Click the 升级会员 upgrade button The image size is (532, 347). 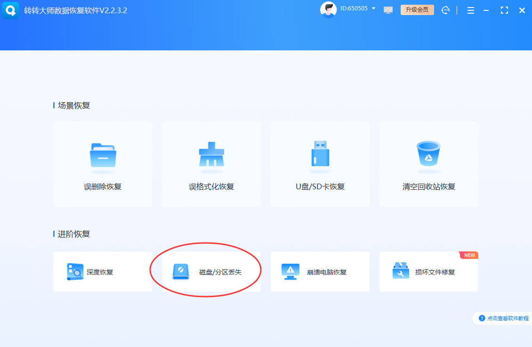[417, 10]
